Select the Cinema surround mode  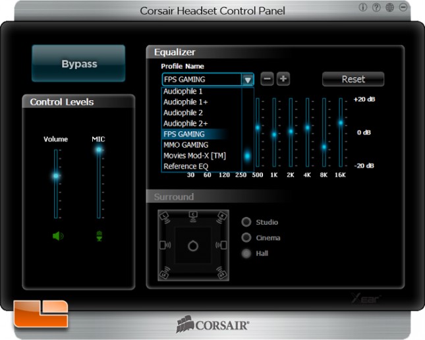pos(246,237)
